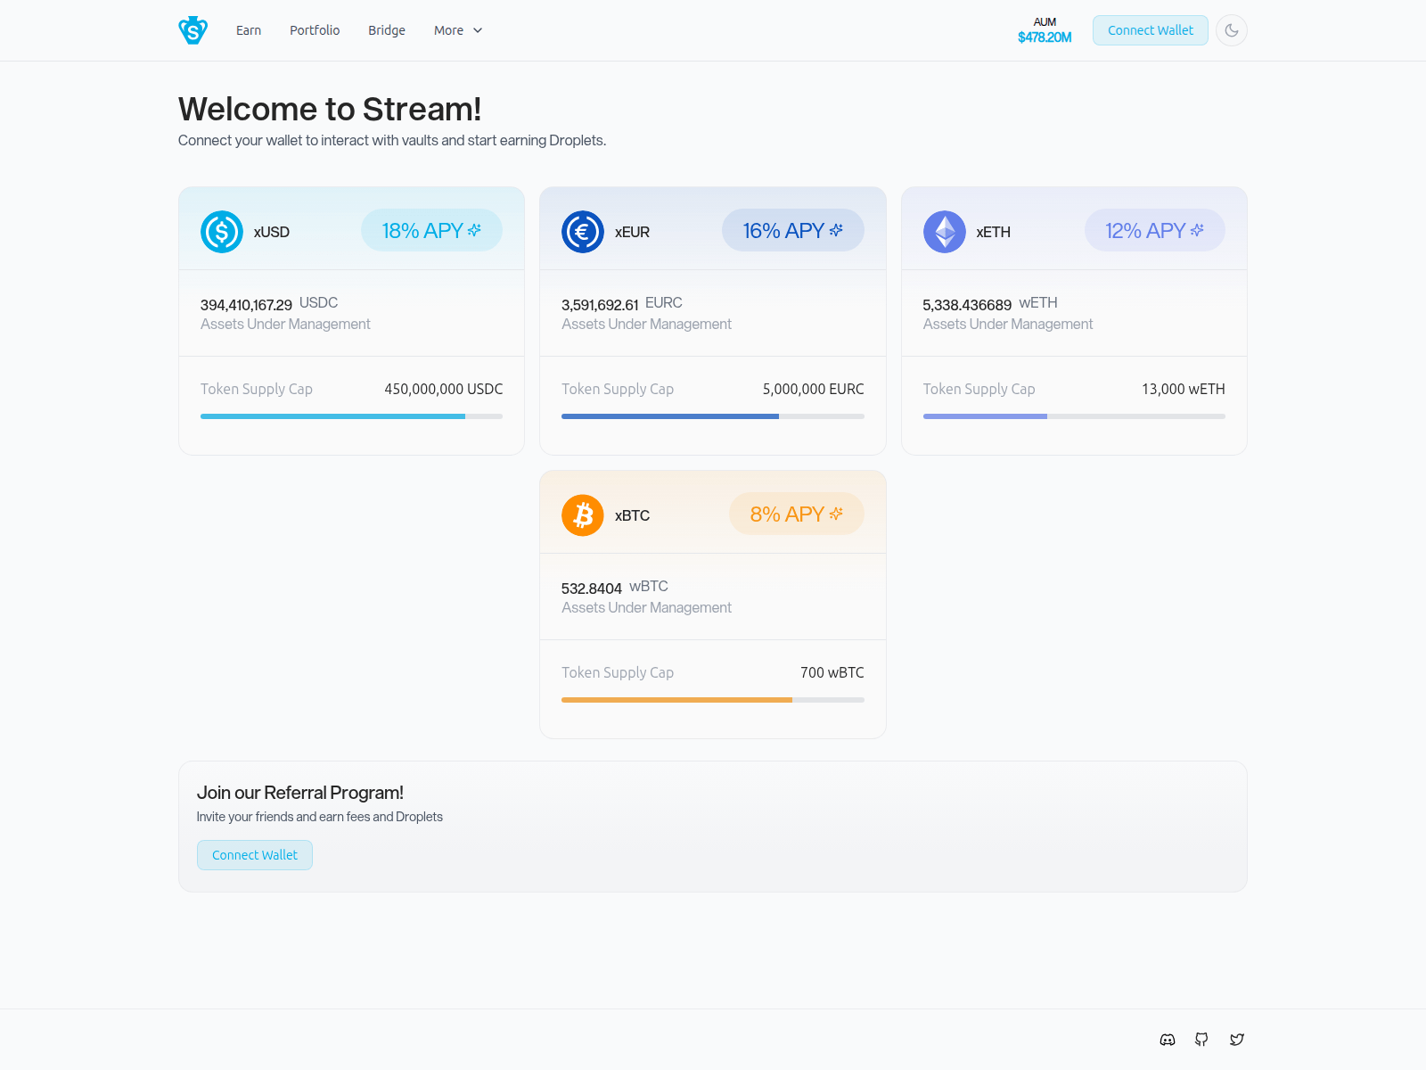This screenshot has width=1426, height=1070.
Task: Click the xBTC Bitcoin icon
Action: tap(583, 515)
